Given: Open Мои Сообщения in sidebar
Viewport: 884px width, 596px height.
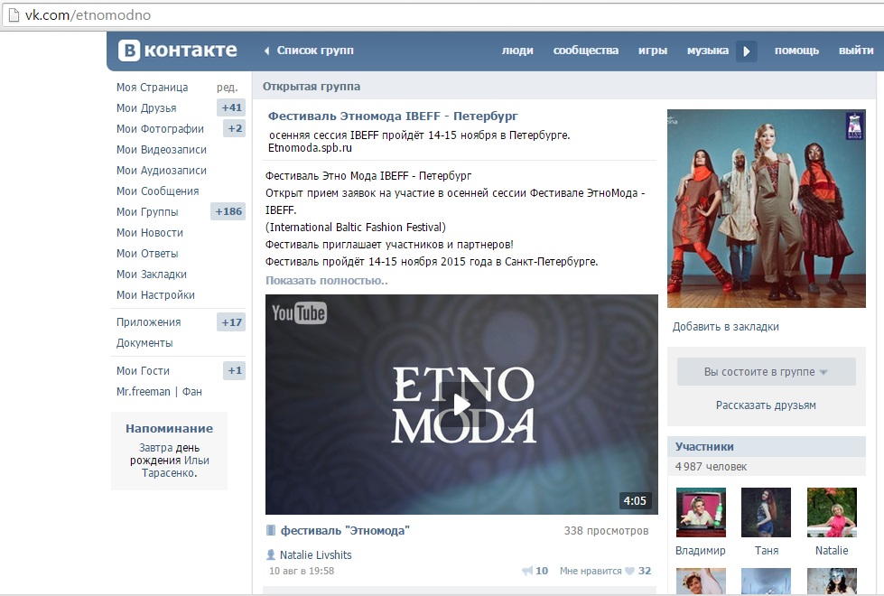Looking at the screenshot, I should pos(157,191).
